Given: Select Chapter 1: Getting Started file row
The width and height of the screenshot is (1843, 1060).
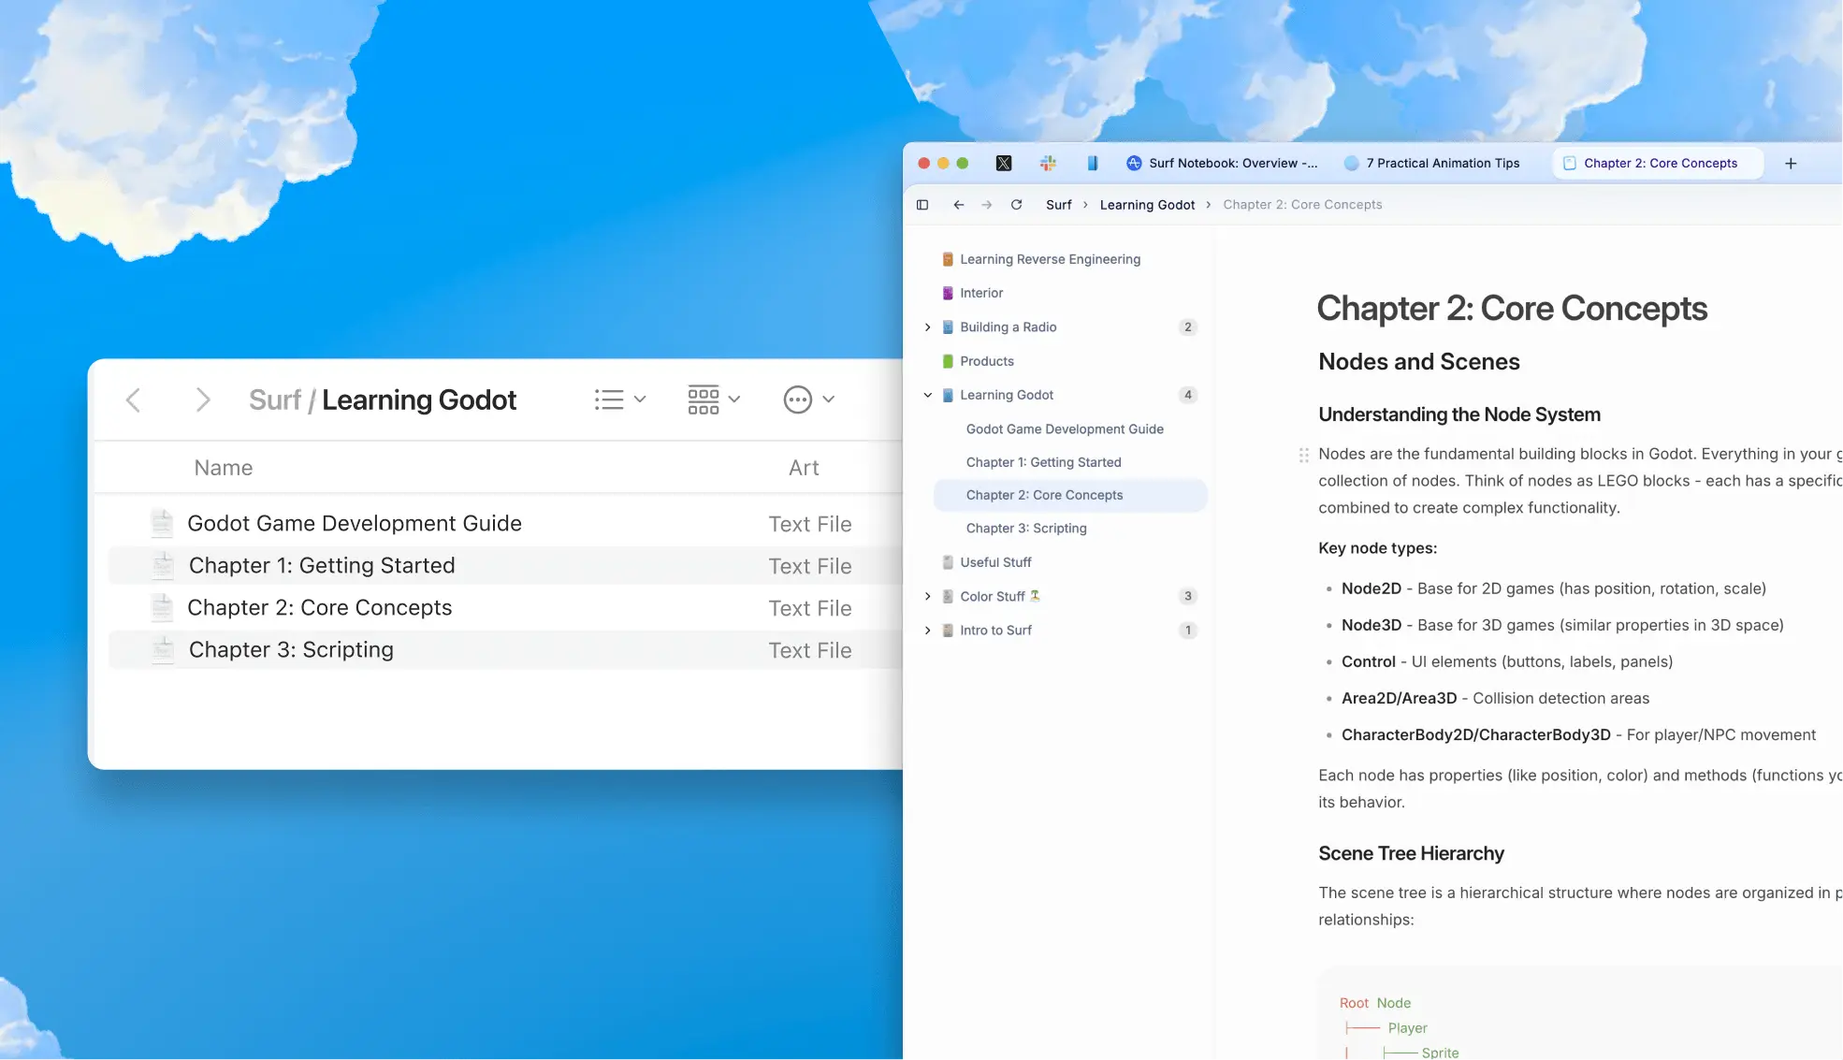Looking at the screenshot, I should [x=322, y=566].
